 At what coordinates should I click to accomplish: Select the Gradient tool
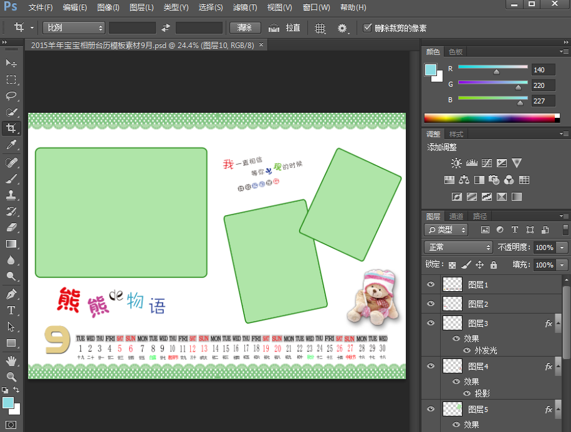pos(11,244)
